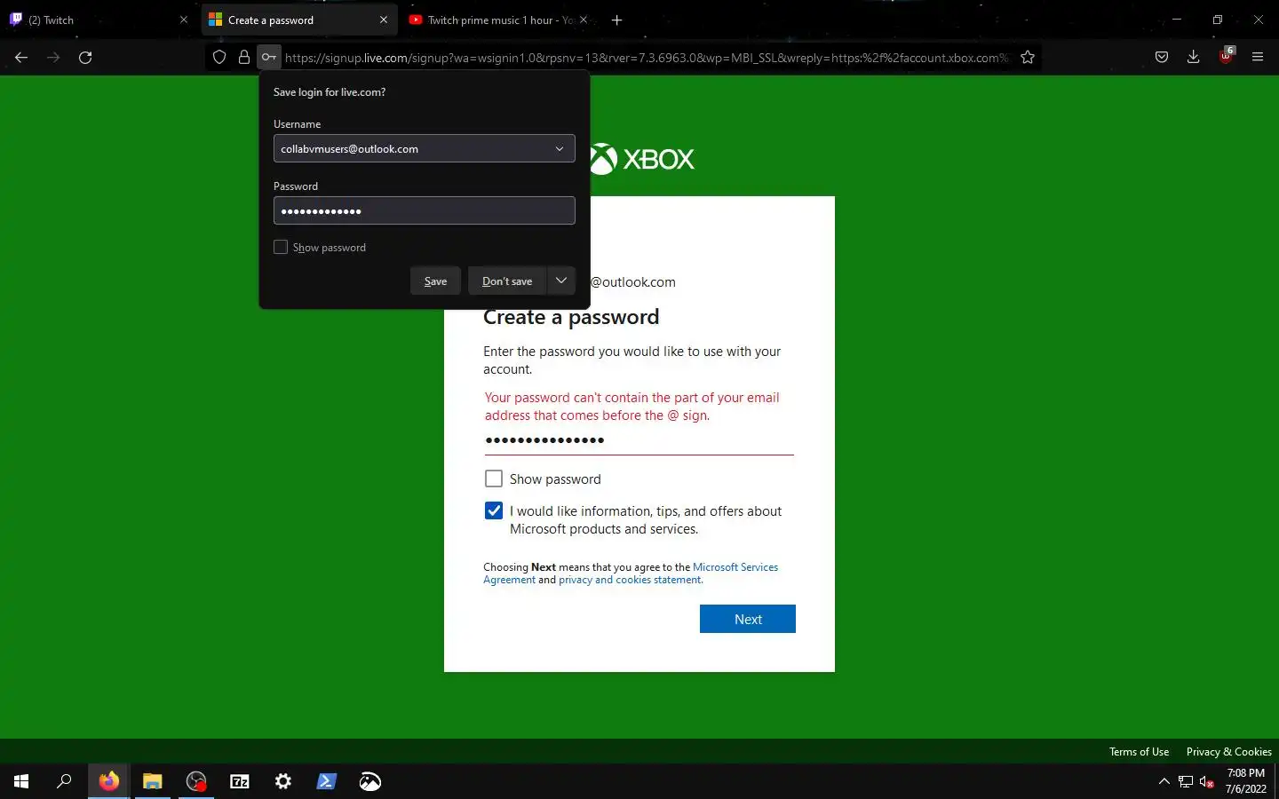Open the Terms of Use footer link
The height and width of the screenshot is (799, 1279).
click(x=1139, y=752)
